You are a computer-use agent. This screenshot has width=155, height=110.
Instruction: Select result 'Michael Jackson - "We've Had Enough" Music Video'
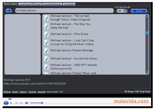click(x=71, y=18)
